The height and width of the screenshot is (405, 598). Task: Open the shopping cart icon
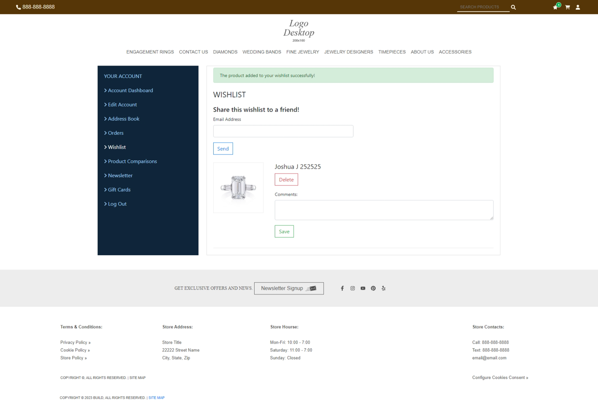click(x=567, y=7)
